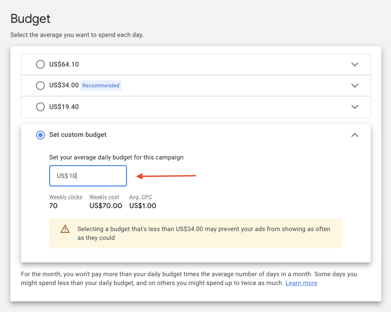Click the US$19.40 amount text

(64, 107)
